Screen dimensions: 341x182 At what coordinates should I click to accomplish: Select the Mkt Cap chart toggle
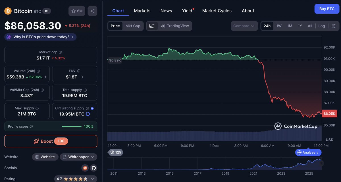[x=133, y=26]
